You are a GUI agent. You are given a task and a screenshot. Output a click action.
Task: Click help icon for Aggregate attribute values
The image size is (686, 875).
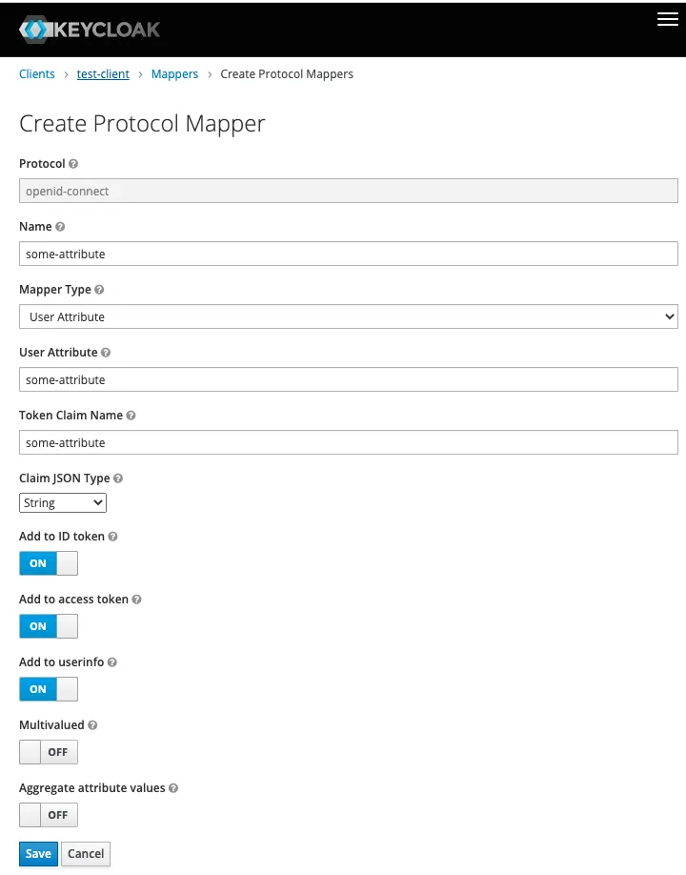click(x=173, y=788)
